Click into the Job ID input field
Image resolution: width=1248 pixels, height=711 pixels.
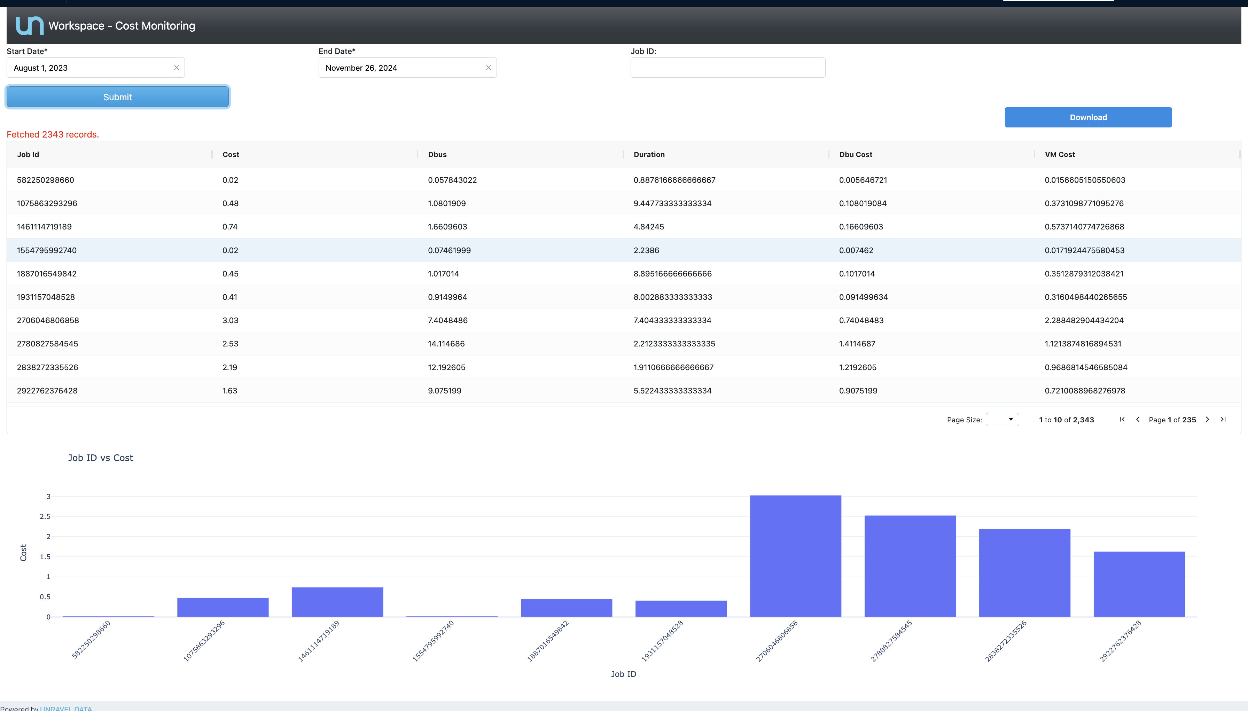[x=727, y=68]
